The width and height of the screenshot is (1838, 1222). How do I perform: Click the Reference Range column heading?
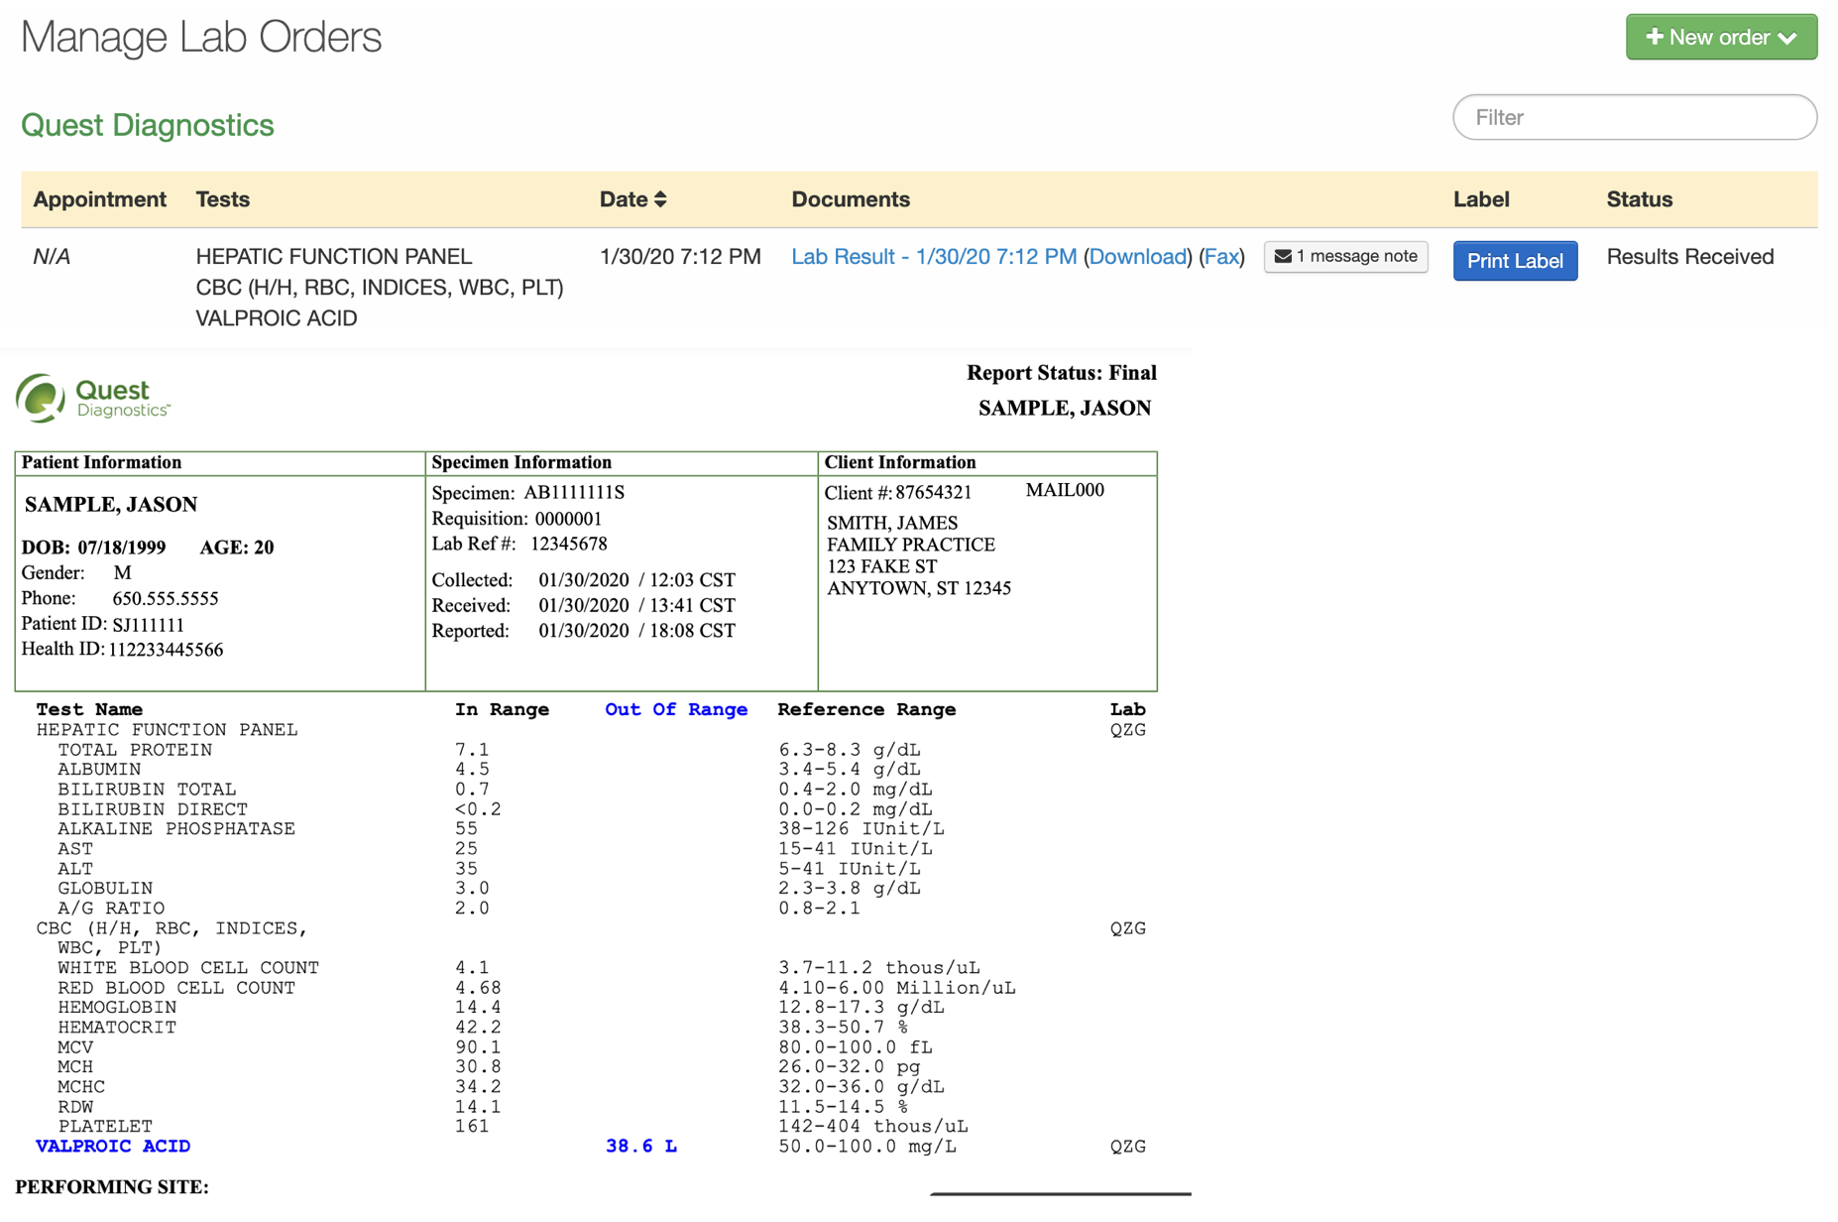866,710
